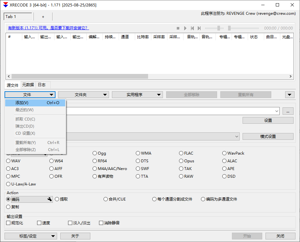Click the new version download link
The image size is (300, 242).
point(48,28)
